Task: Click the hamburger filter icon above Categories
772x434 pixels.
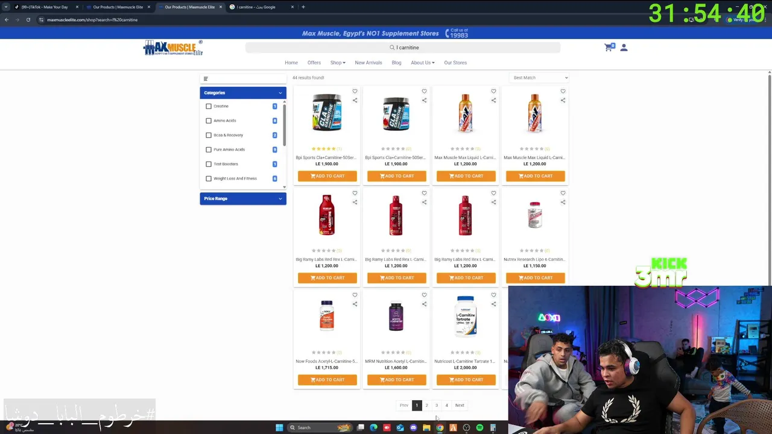Action: [x=206, y=78]
